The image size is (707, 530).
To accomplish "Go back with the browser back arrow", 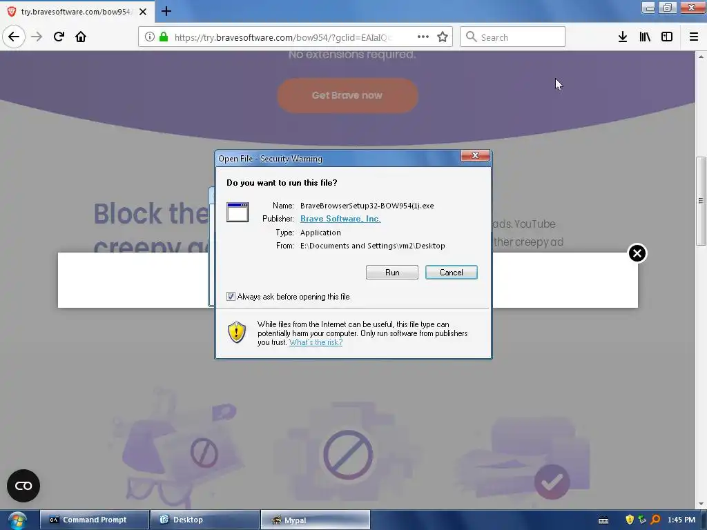I will tap(14, 37).
